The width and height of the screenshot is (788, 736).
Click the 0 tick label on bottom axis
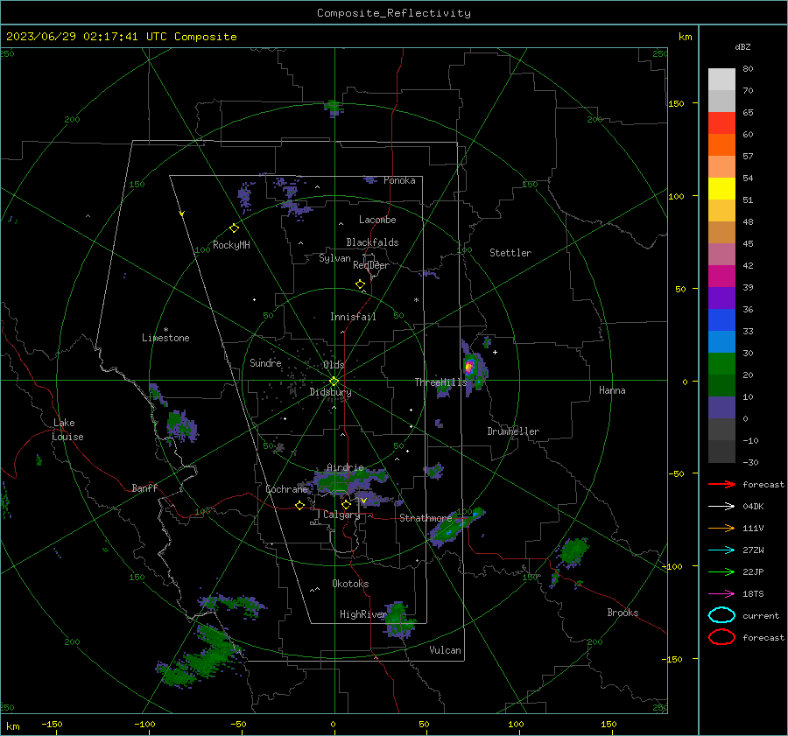pos(334,724)
